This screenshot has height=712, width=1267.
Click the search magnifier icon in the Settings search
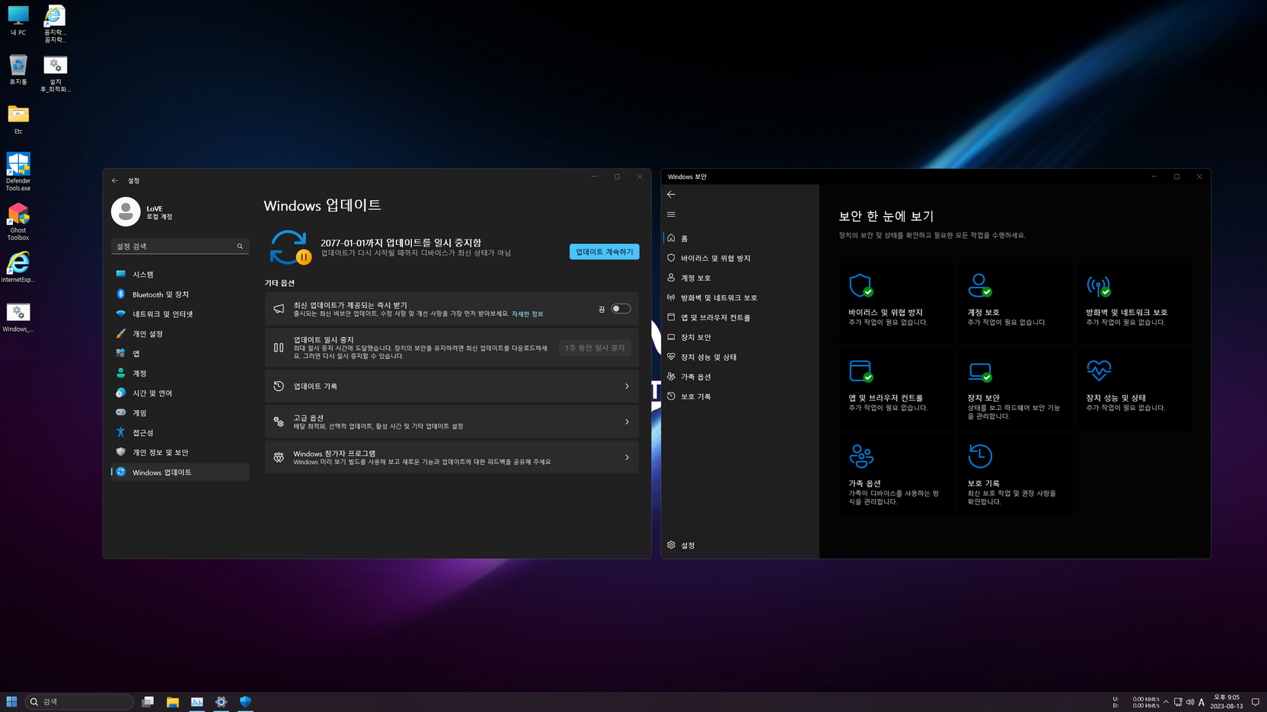click(x=240, y=246)
